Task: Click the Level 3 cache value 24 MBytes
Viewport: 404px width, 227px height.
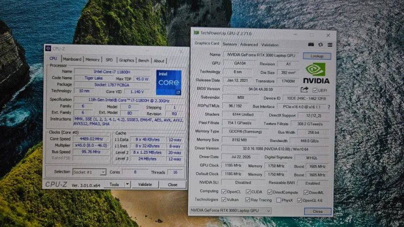Action: point(147,159)
